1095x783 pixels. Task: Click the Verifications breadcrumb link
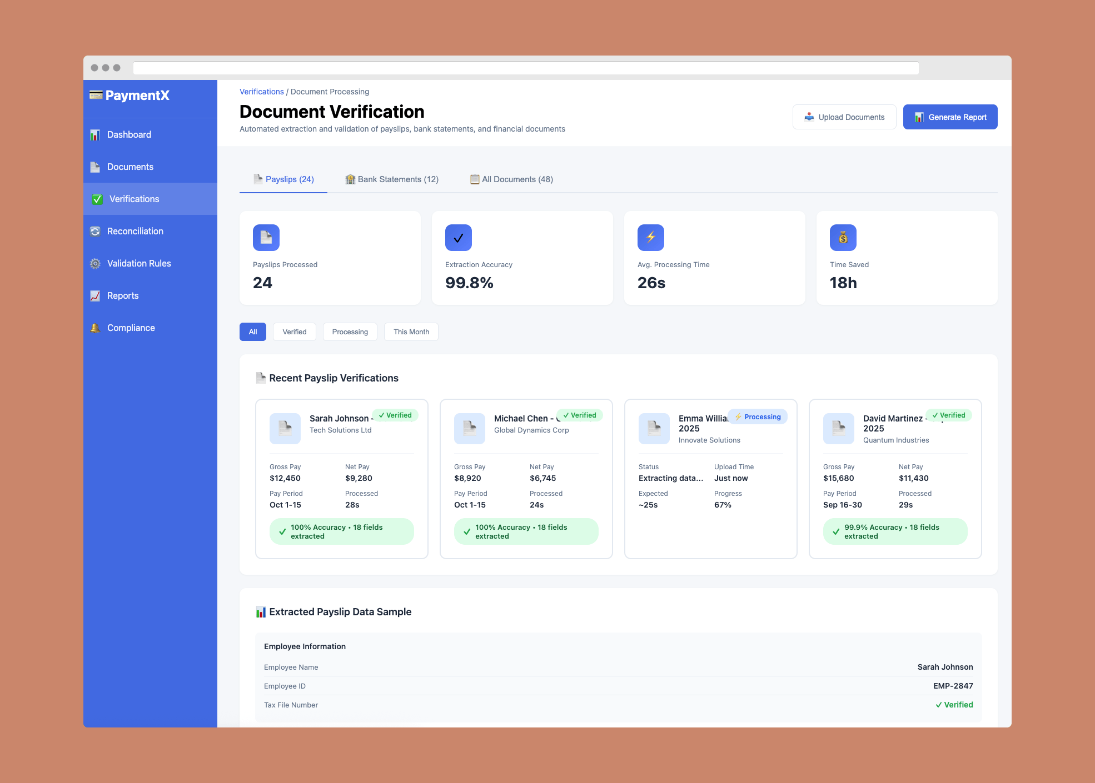point(261,92)
